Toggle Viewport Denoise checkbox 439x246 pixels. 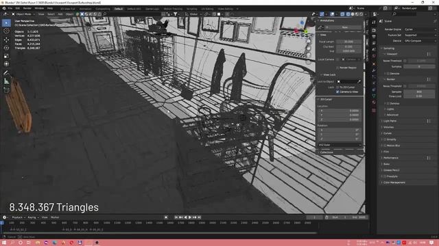point(388,74)
